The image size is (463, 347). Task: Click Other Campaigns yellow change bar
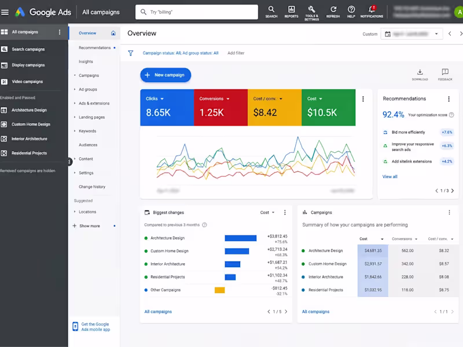point(220,290)
